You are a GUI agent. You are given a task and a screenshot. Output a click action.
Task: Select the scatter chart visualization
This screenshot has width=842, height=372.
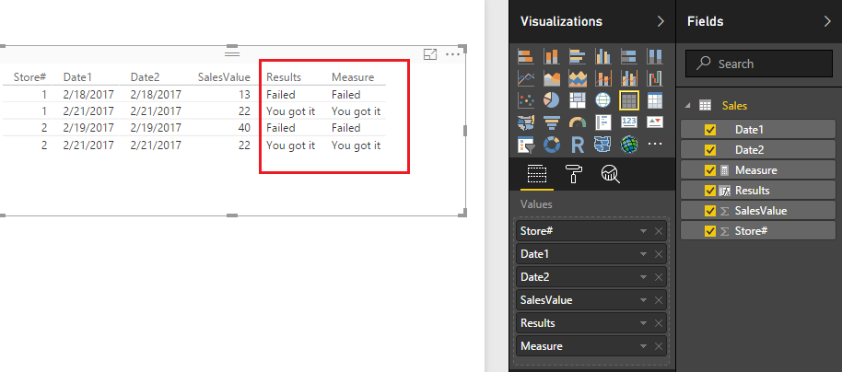tap(526, 100)
